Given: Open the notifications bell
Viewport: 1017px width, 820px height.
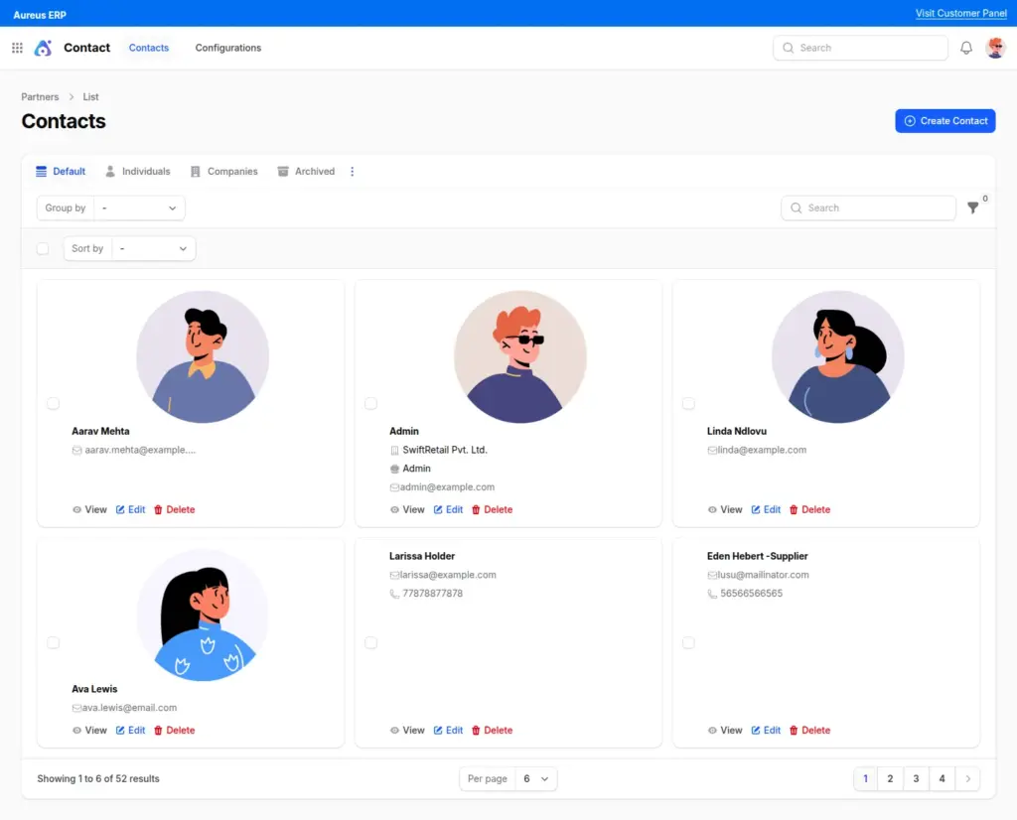Looking at the screenshot, I should pos(965,48).
